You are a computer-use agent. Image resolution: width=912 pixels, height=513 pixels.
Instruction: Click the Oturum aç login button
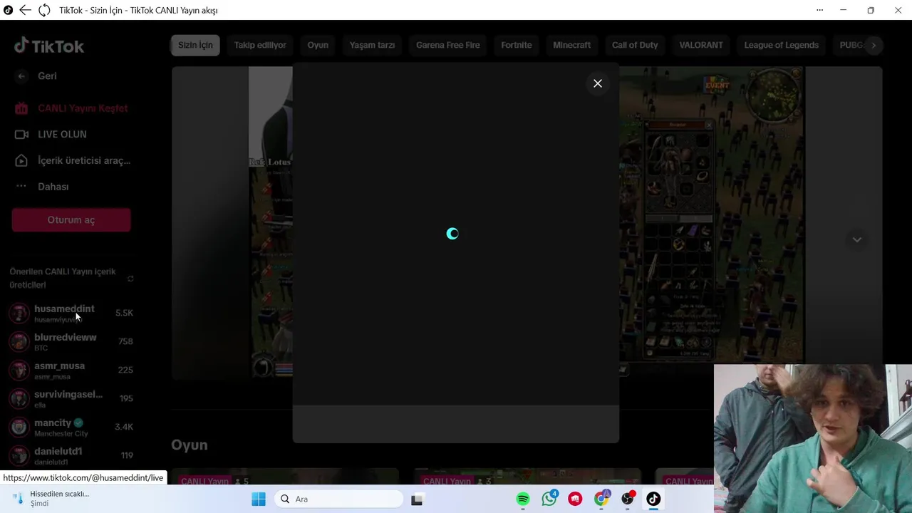[71, 220]
